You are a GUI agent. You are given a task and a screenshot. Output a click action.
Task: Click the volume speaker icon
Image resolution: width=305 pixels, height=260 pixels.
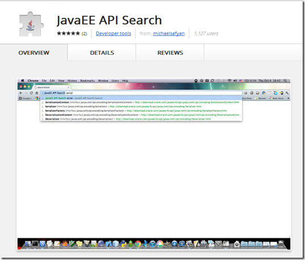(235, 80)
